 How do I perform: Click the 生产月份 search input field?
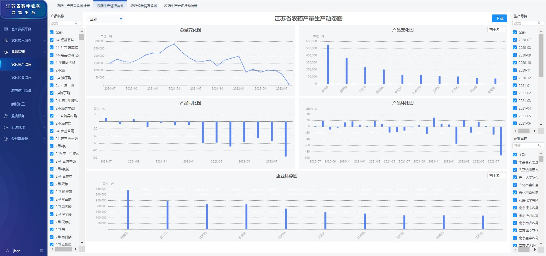[525, 23]
